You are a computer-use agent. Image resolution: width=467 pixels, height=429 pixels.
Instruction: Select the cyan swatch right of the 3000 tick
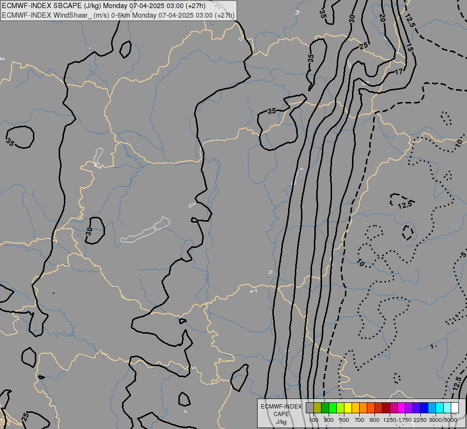439,408
